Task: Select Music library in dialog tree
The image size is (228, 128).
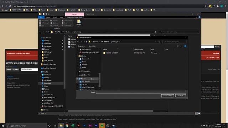Action: tap(84, 62)
